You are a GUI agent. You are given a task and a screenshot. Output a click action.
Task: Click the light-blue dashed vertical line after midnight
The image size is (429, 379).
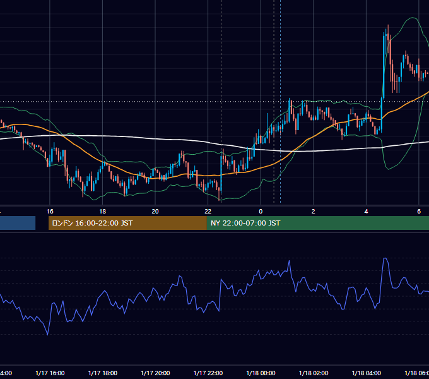[x=281, y=101]
